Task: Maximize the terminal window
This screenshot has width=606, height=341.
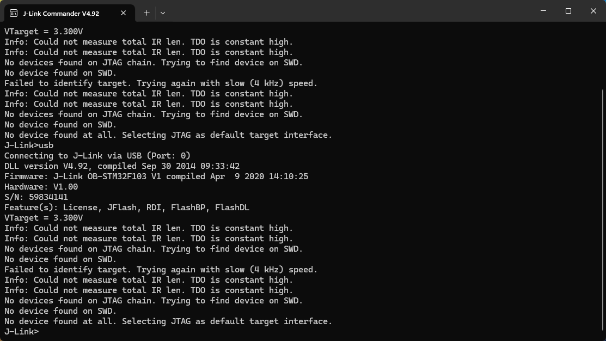Action: point(568,11)
